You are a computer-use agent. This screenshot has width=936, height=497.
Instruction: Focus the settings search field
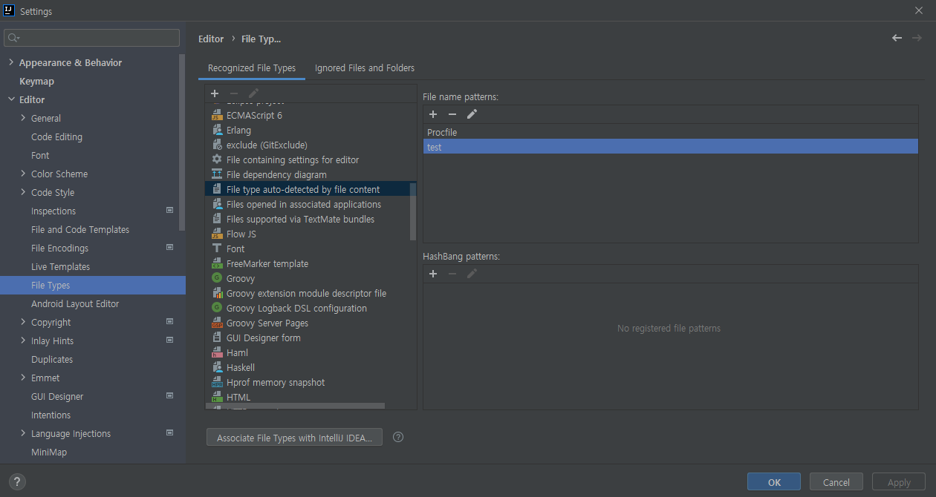[x=92, y=37]
